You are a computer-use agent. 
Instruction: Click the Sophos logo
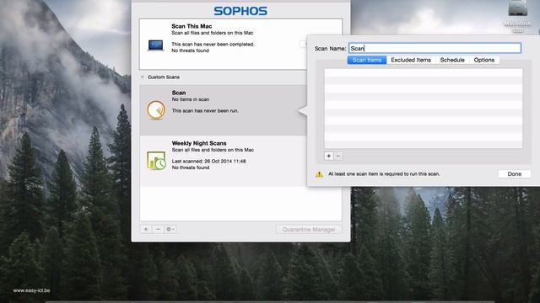click(x=240, y=11)
